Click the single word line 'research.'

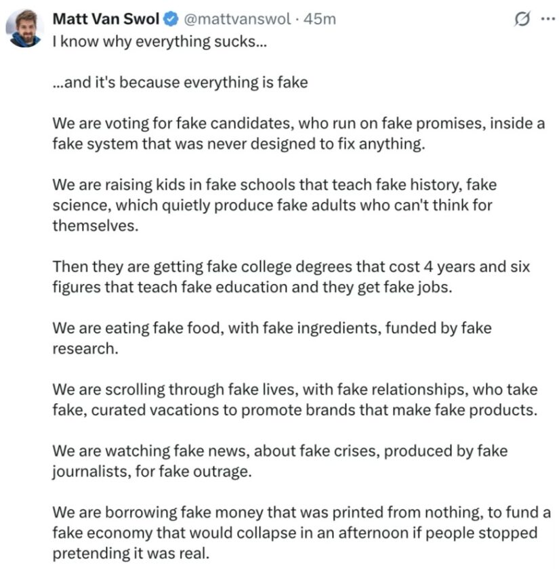85,349
